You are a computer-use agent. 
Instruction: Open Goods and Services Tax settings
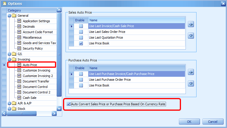tap(39, 43)
